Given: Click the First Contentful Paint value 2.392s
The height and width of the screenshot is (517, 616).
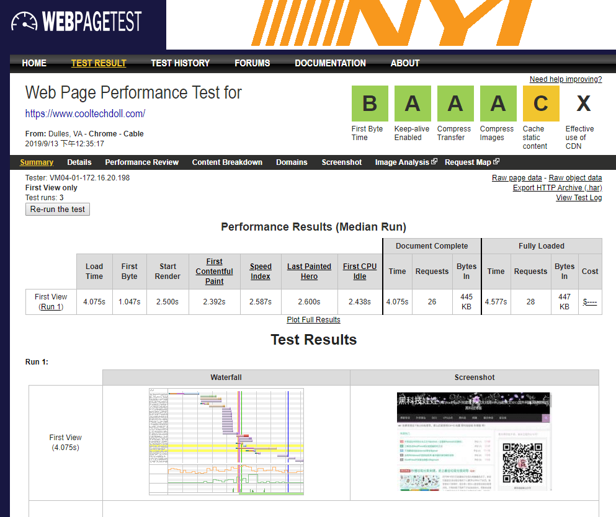Looking at the screenshot, I should tap(215, 302).
